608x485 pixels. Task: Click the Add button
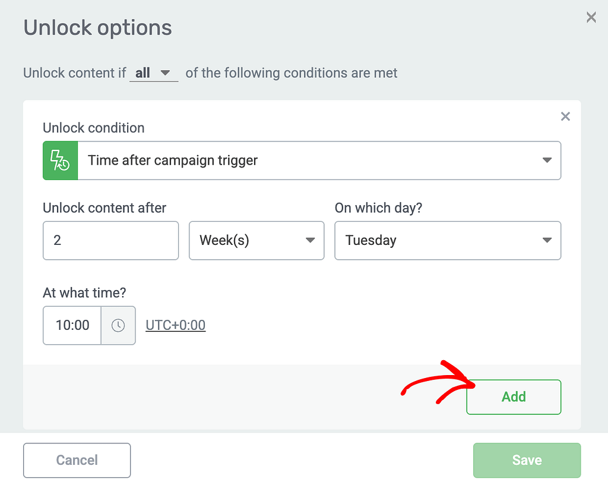coord(514,397)
